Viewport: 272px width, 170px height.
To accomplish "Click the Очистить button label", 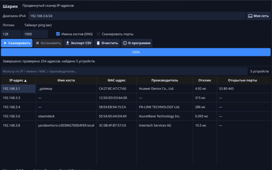I will point(109,43).
